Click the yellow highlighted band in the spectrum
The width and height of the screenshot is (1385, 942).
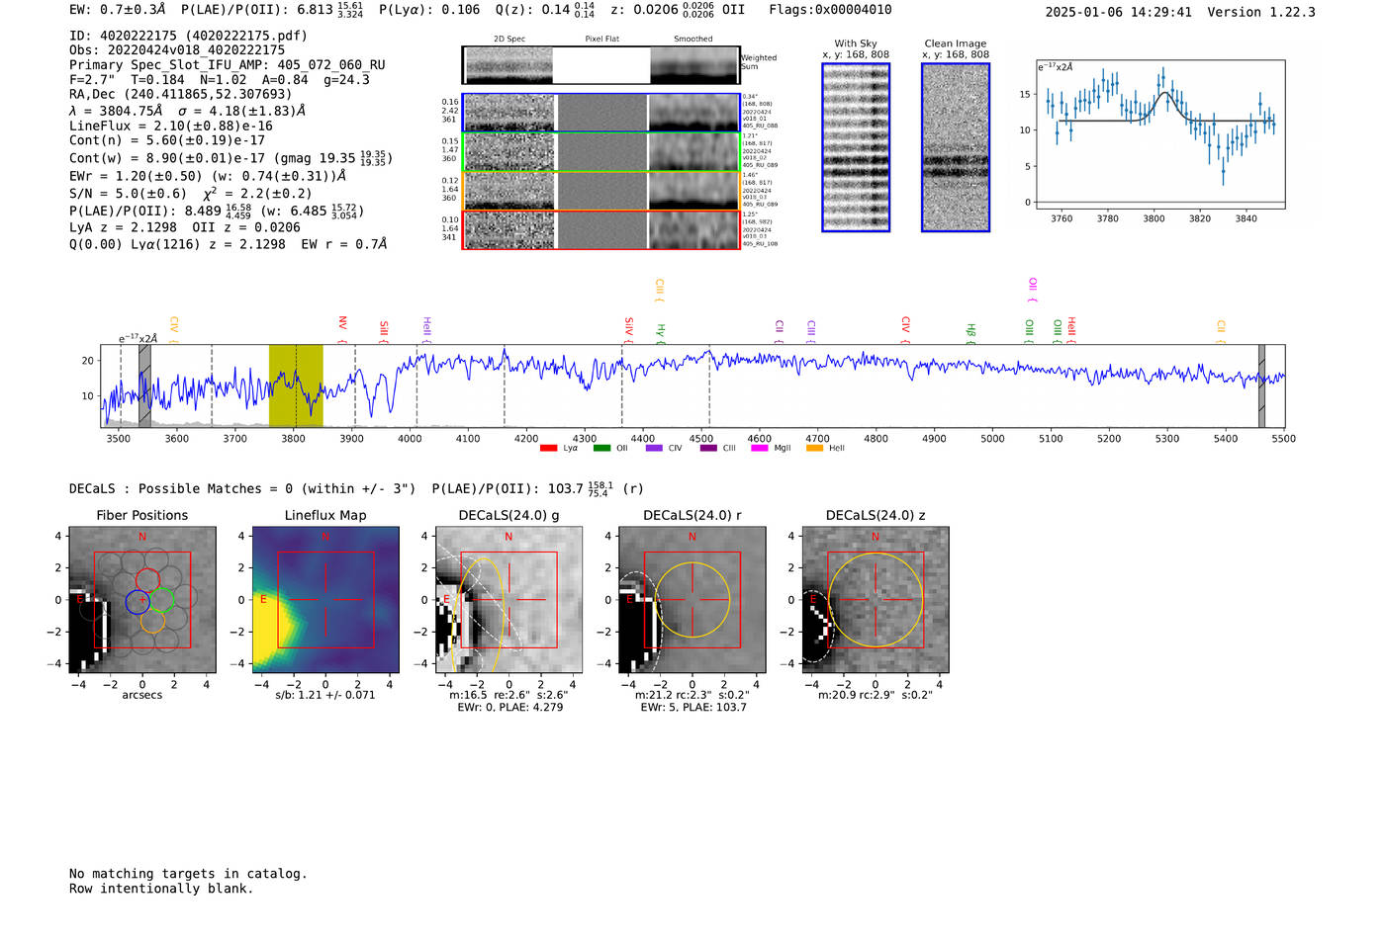coord(296,385)
